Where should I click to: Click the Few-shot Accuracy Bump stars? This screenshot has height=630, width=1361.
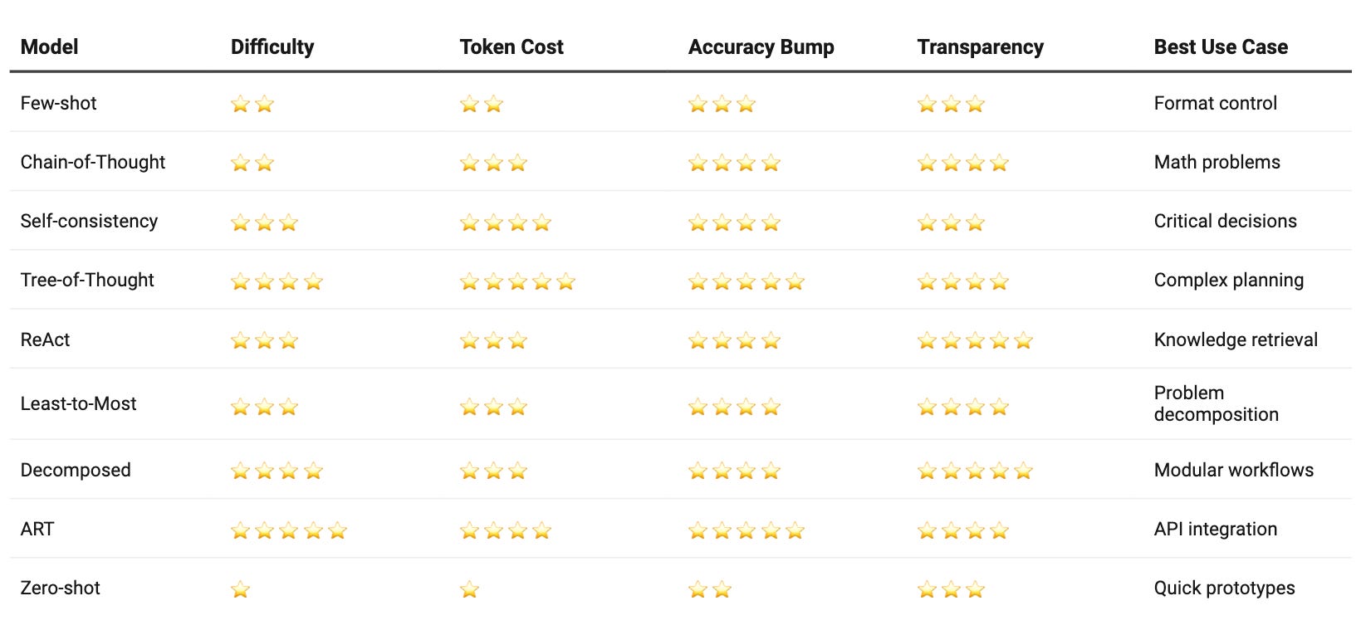[722, 104]
